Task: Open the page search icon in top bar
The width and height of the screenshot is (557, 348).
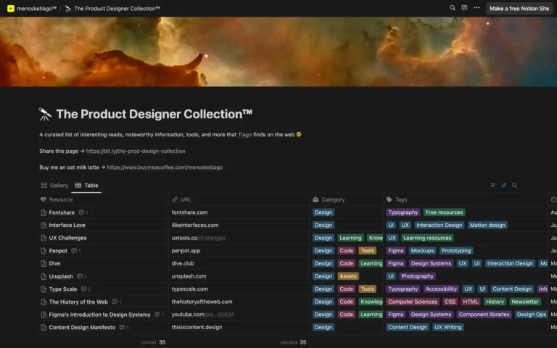Action: [x=453, y=8]
